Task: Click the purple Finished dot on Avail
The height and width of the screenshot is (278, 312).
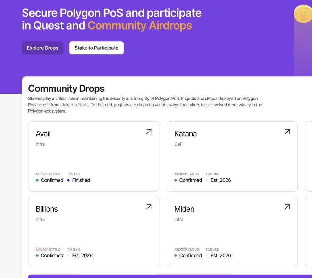Action: (x=68, y=180)
